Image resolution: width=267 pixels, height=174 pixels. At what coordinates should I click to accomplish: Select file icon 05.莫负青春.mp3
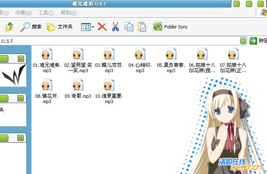pos(171,54)
